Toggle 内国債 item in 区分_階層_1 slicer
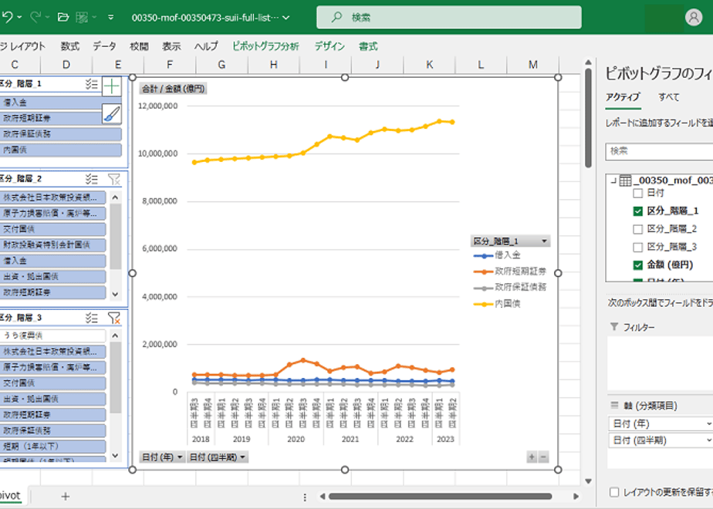Viewport: 713px width, 509px height. (x=60, y=150)
